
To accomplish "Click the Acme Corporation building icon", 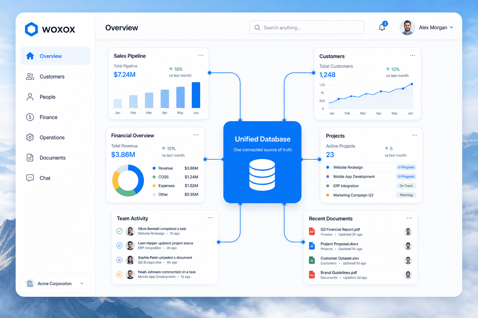I will tap(30, 284).
